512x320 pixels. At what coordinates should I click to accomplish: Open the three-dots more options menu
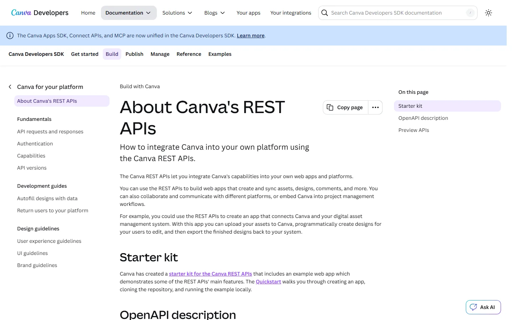[375, 107]
